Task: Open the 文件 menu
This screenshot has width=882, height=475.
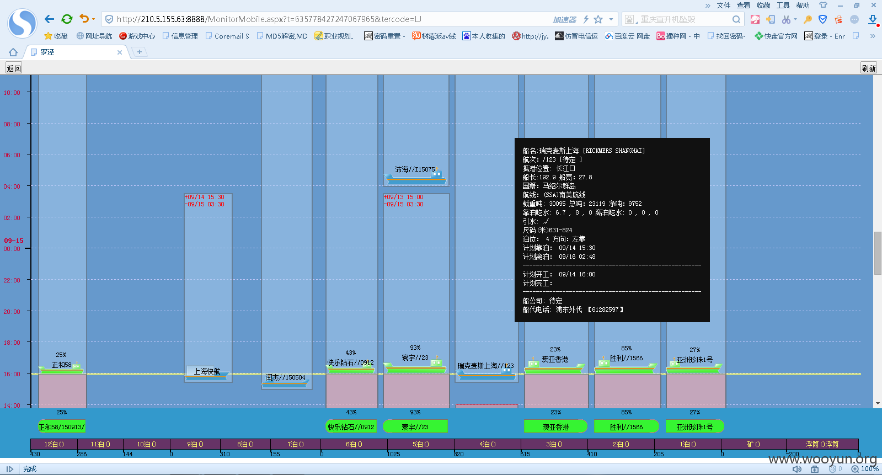Action: point(724,6)
